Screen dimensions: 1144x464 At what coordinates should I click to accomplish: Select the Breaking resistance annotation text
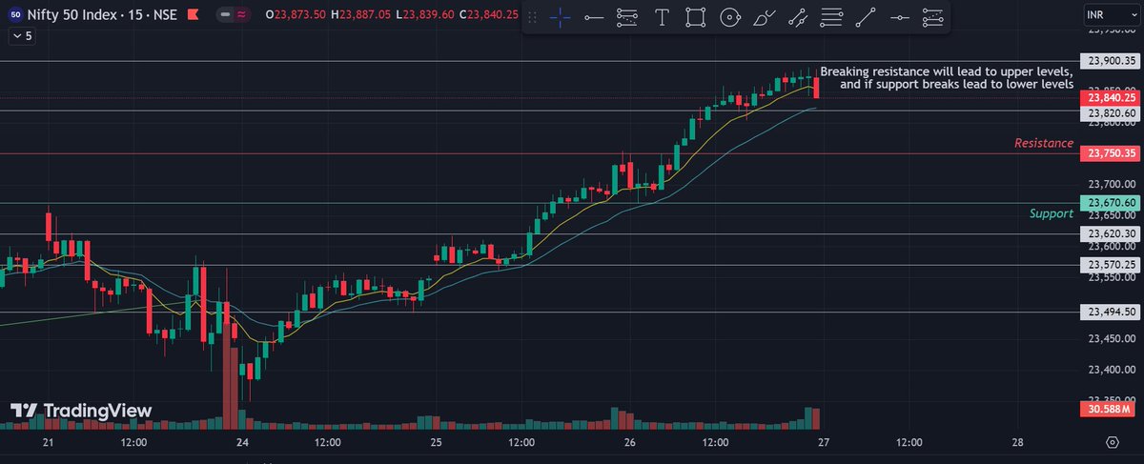coord(947,78)
